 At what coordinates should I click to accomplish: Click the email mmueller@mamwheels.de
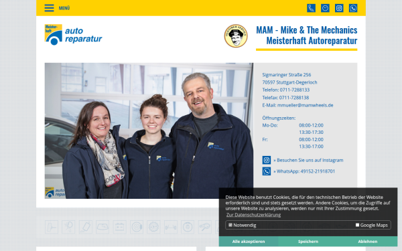tap(305, 105)
